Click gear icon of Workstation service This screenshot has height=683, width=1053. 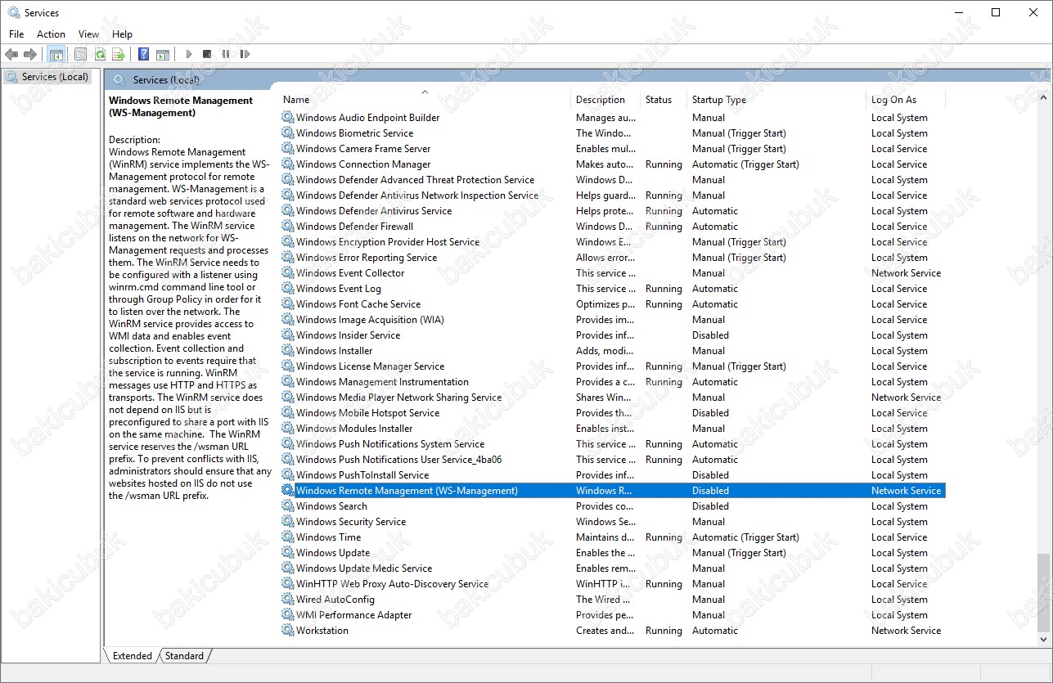[x=287, y=631]
